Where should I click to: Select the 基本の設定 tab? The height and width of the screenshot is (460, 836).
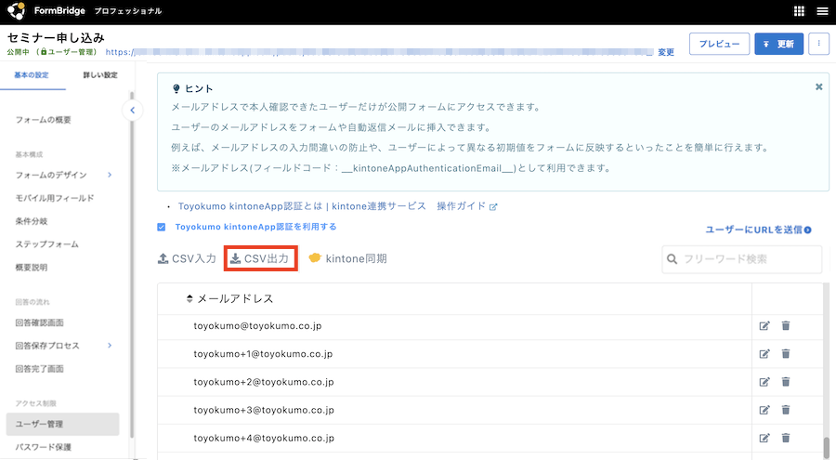pyautogui.click(x=33, y=75)
